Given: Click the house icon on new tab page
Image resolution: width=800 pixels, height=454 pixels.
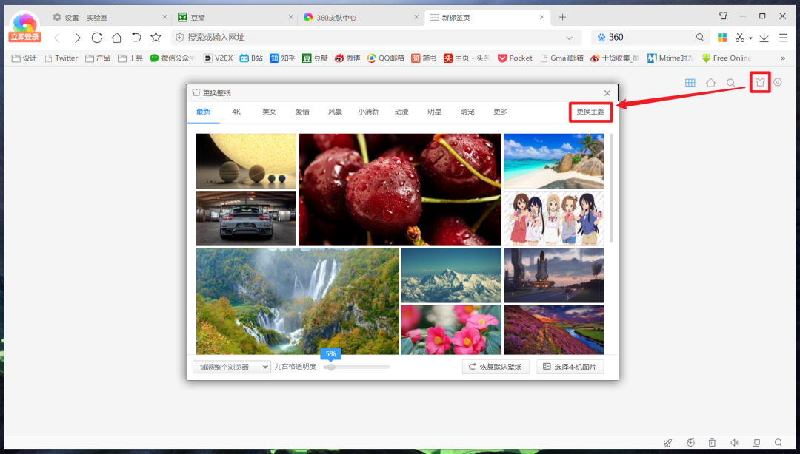Looking at the screenshot, I should [710, 83].
